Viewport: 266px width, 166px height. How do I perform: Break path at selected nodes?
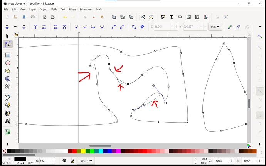point(44,27)
